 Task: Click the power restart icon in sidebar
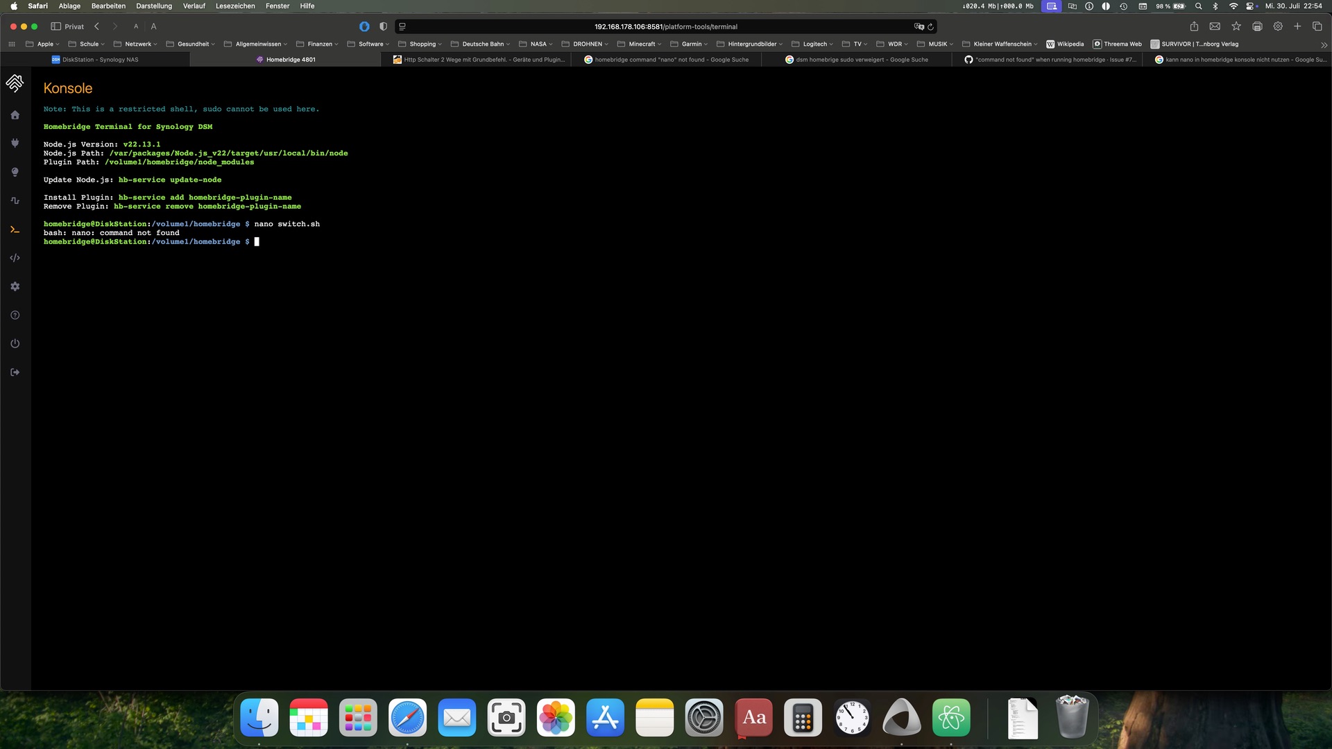click(15, 344)
